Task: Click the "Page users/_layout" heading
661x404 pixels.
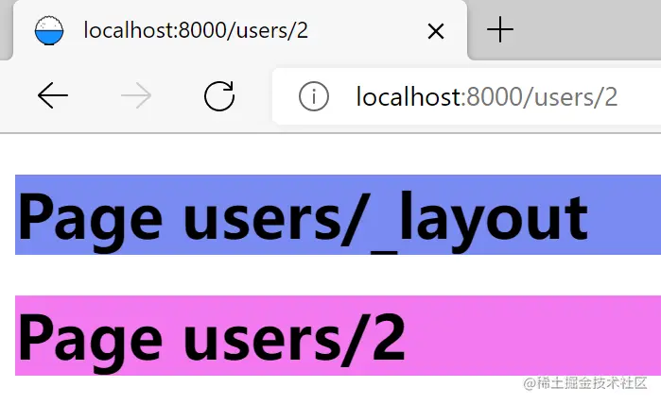Action: tap(339, 214)
